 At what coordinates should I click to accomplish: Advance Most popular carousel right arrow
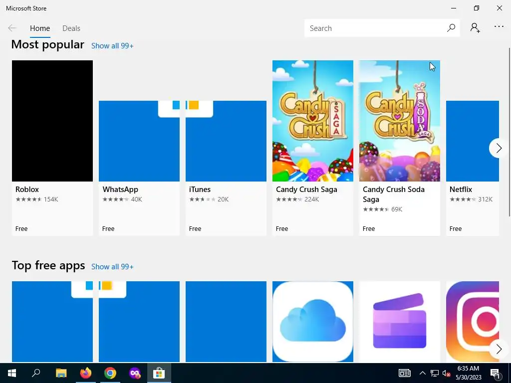point(499,148)
